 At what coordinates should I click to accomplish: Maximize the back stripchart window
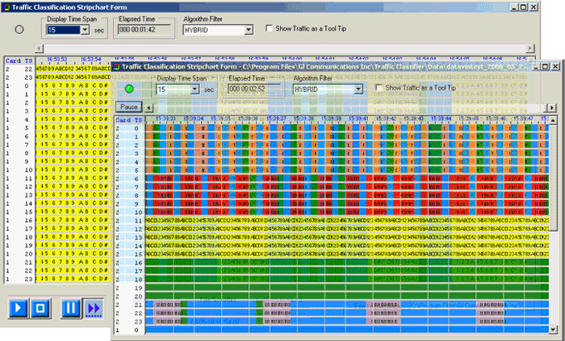pyautogui.click(x=523, y=7)
